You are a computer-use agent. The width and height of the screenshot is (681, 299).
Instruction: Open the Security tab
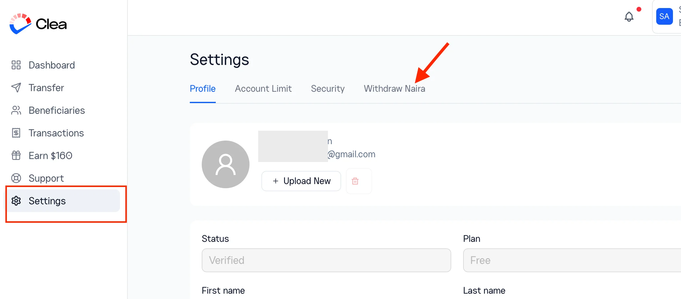point(328,88)
